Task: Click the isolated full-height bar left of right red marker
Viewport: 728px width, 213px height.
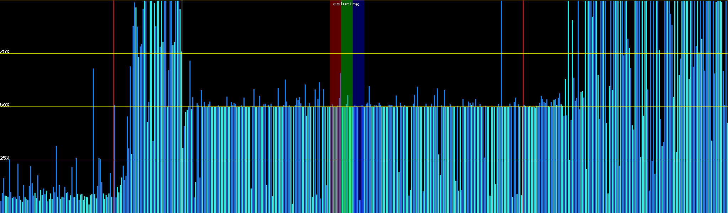Action: tap(501, 53)
